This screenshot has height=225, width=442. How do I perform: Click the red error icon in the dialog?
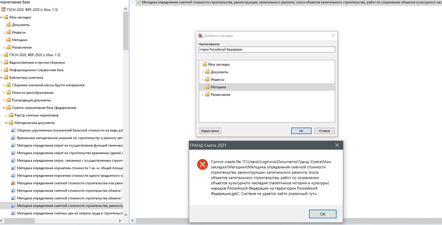tap(202, 164)
